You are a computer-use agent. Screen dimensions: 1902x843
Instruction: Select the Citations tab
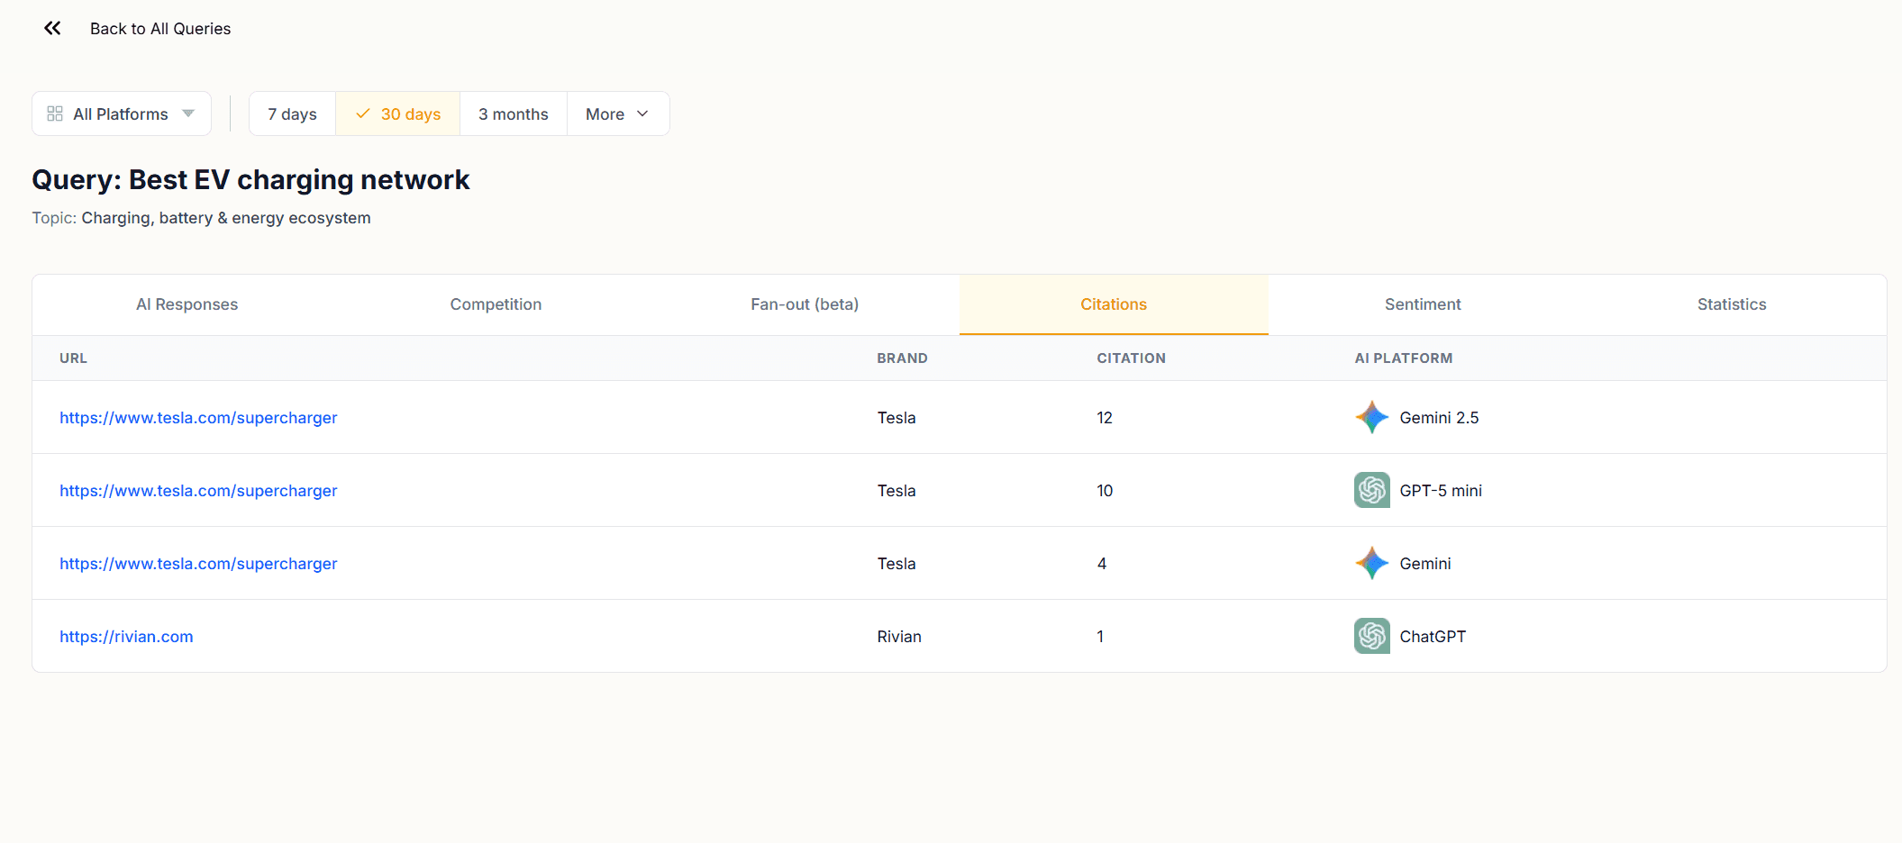(1114, 304)
